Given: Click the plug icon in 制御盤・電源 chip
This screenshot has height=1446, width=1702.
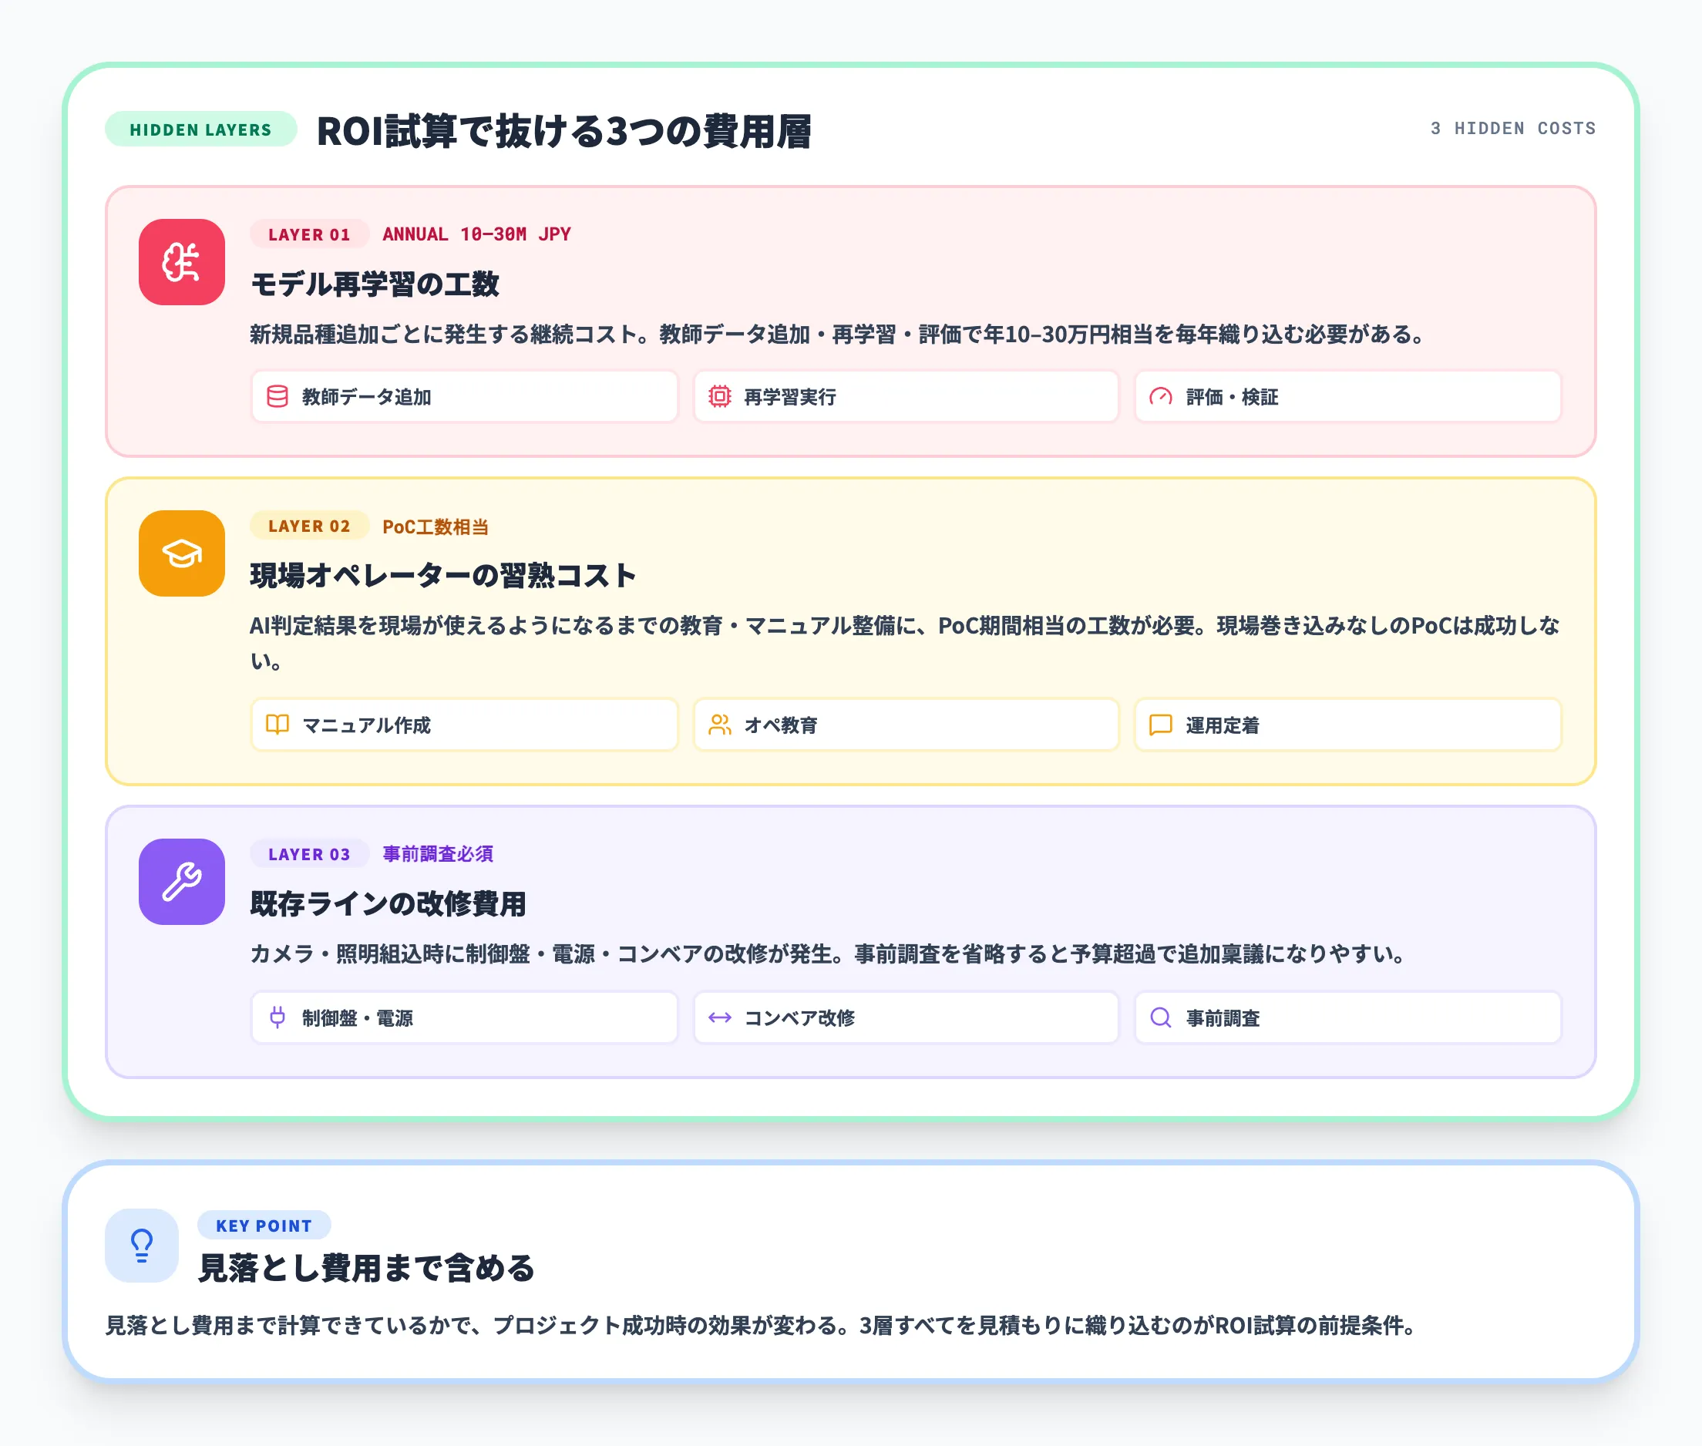Looking at the screenshot, I should pyautogui.click(x=277, y=1017).
